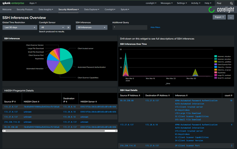
Task: Sort SSH Host Details by count
Action: (228, 96)
